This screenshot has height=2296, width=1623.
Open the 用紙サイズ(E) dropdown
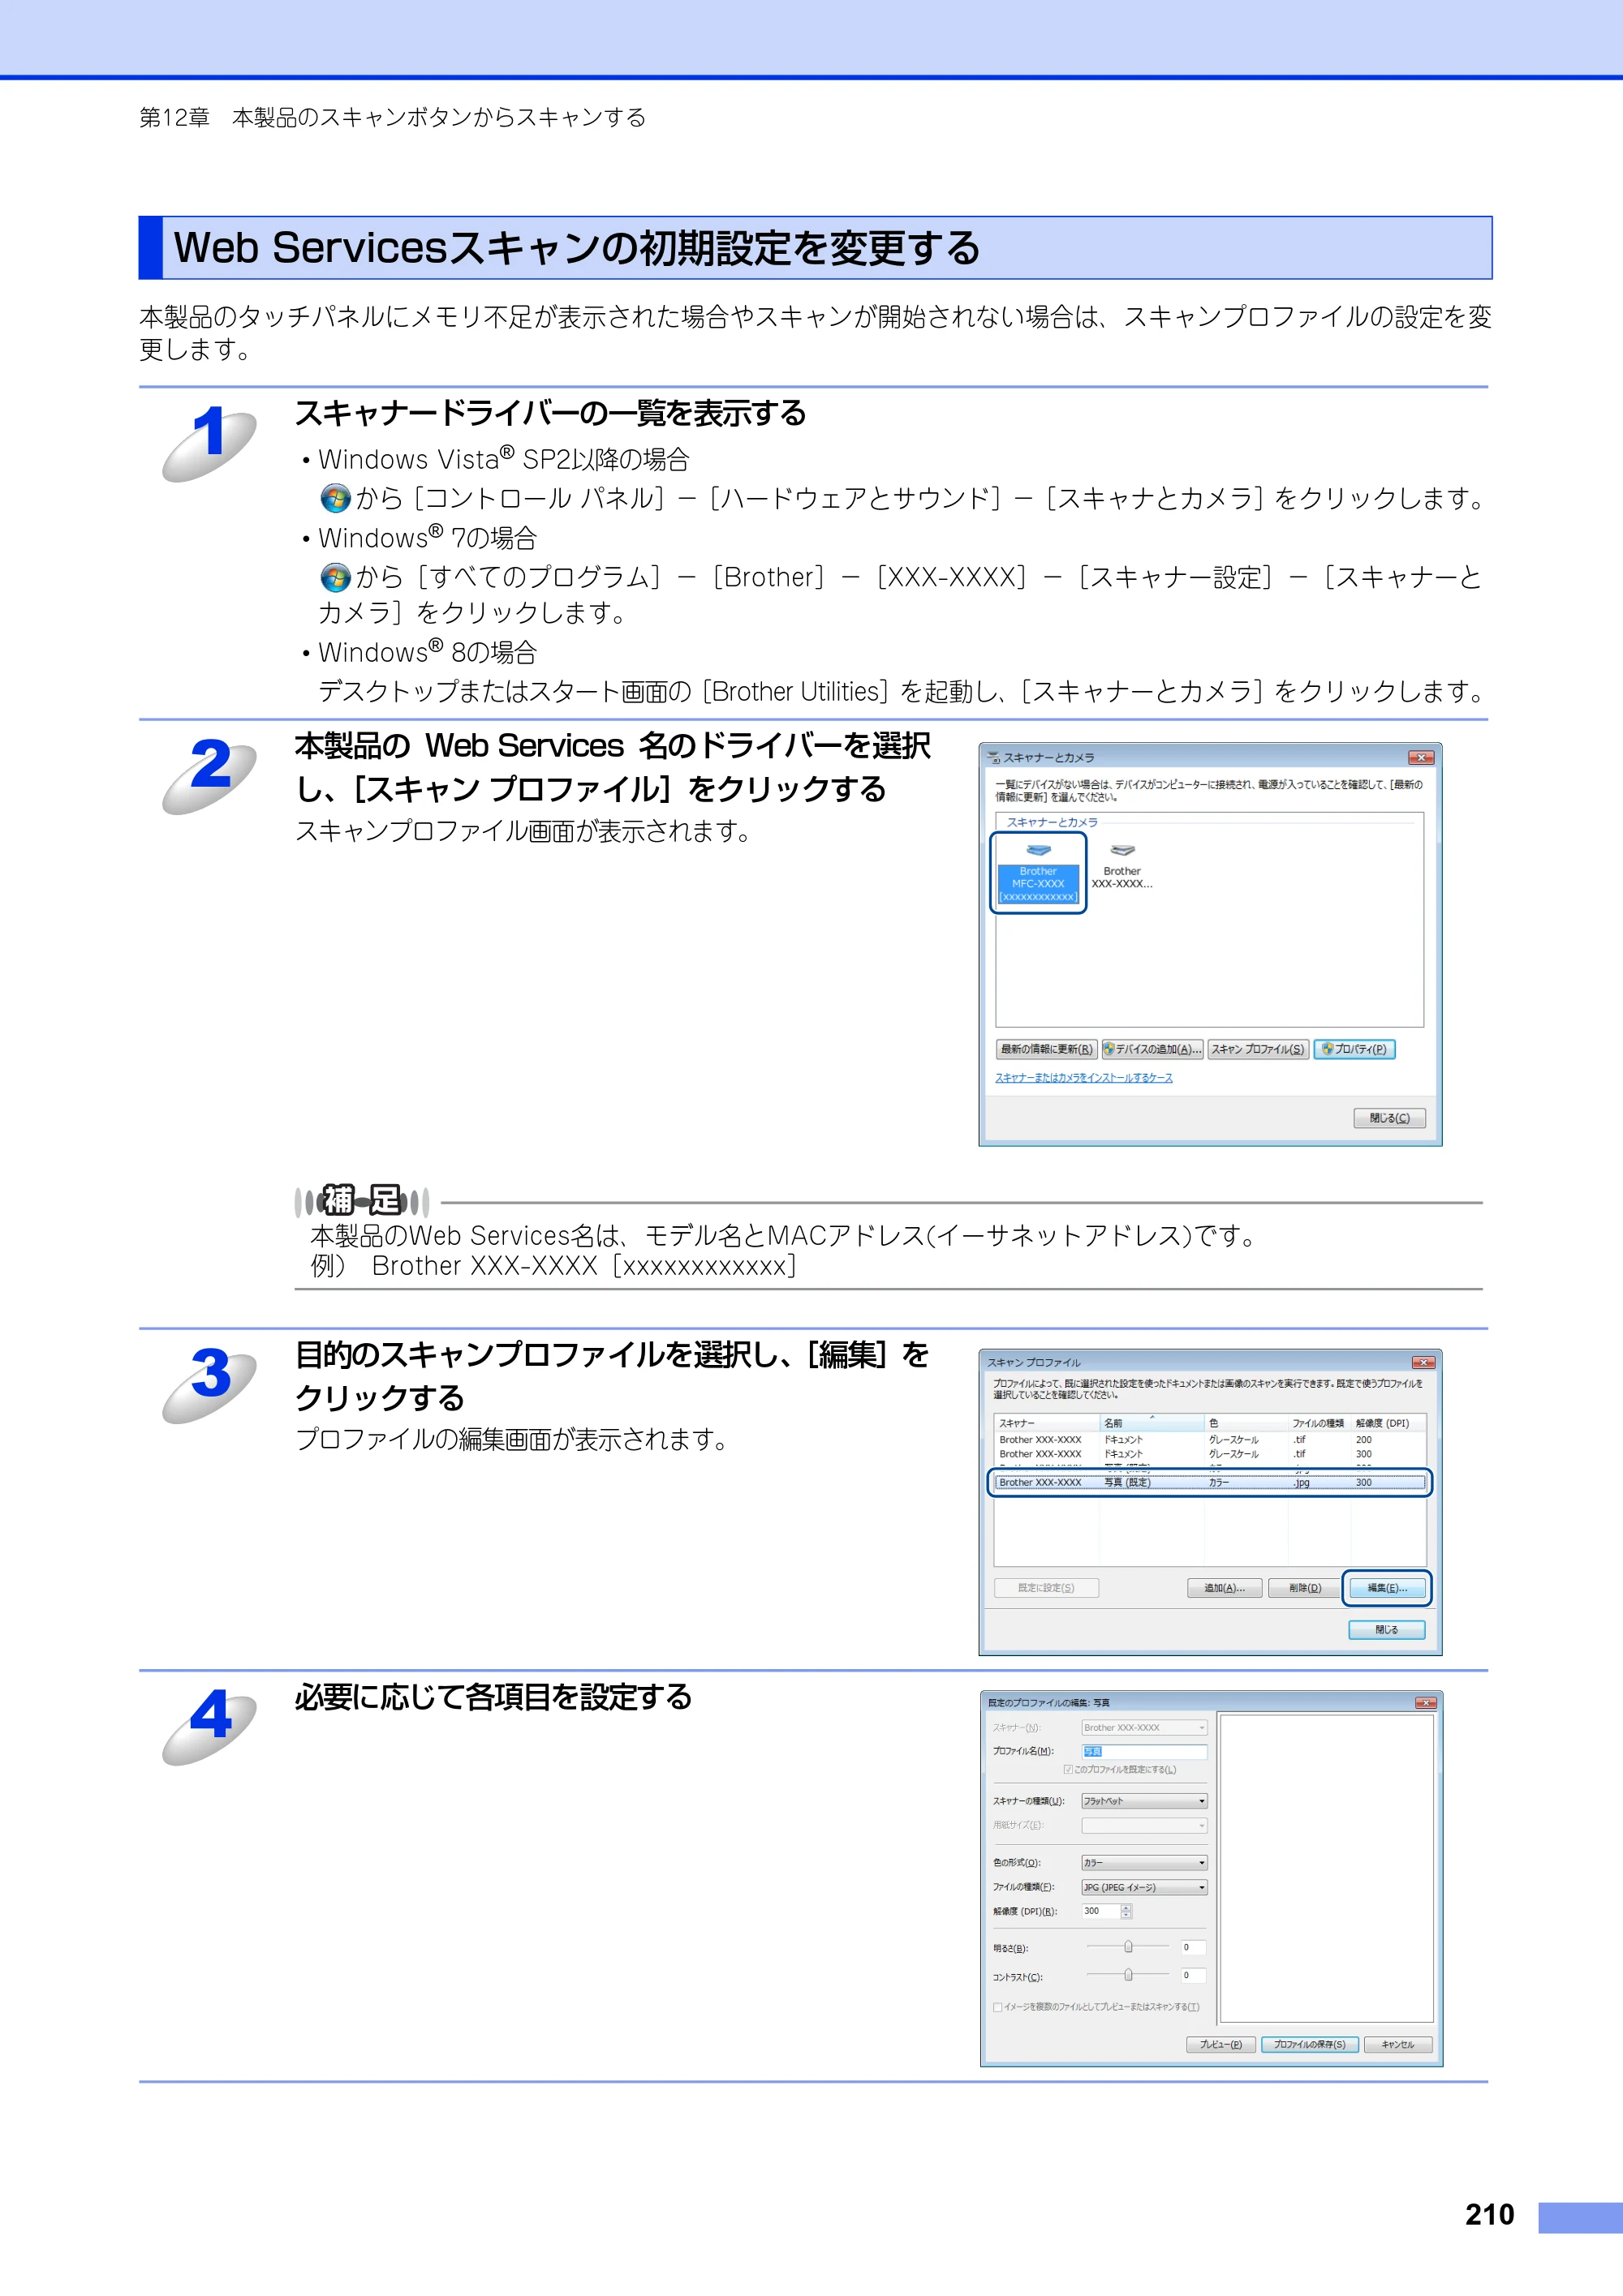click(1143, 1826)
